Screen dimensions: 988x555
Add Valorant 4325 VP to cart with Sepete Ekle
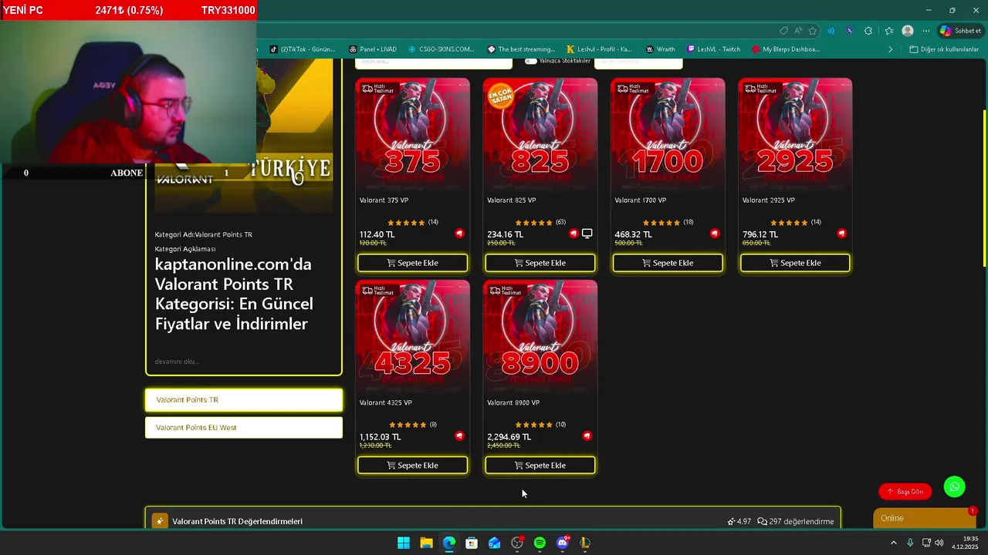(412, 466)
